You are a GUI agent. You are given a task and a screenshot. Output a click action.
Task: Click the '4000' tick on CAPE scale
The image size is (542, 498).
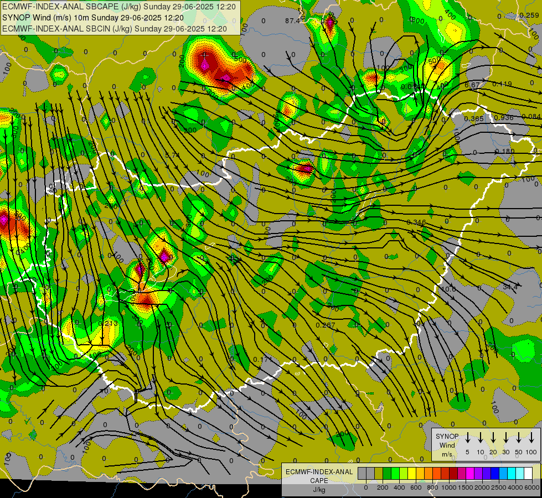[515, 487]
